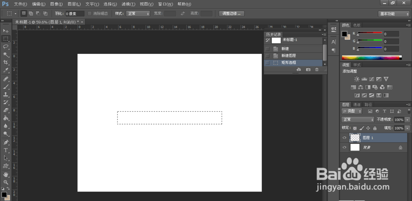The height and width of the screenshot is (201, 412).
Task: Toggle the anti-alias 消除锯齿 checkbox
Action: pyautogui.click(x=89, y=14)
